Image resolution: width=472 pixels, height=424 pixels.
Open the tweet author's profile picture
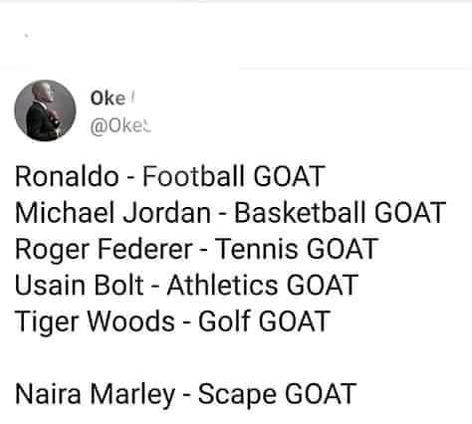(45, 110)
